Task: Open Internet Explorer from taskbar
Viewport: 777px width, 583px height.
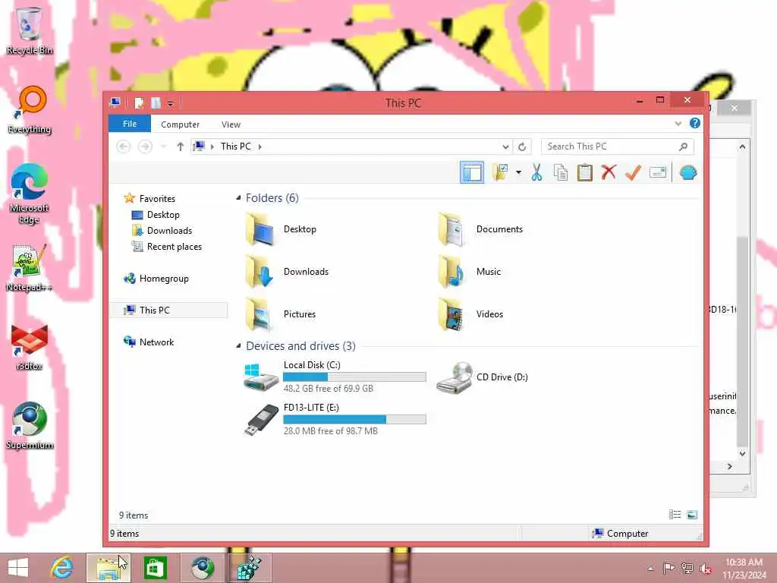Action: (61, 568)
